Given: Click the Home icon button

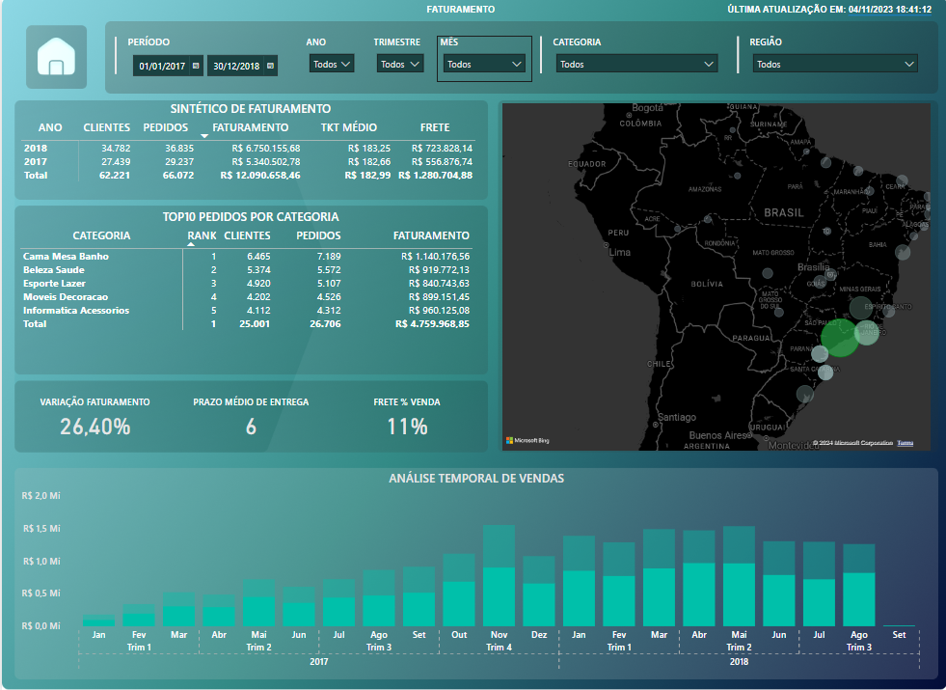Looking at the screenshot, I should click(56, 57).
